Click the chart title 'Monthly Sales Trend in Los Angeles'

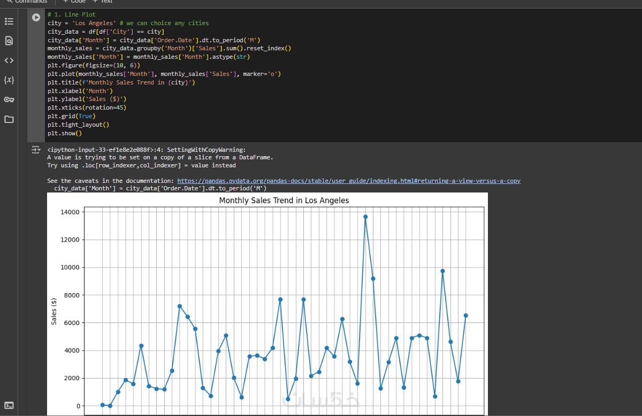284,201
